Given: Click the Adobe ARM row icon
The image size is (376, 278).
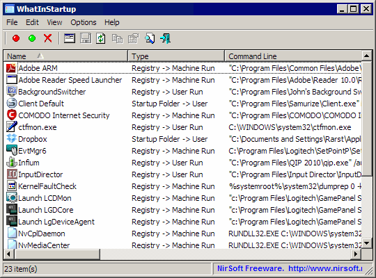Looking at the screenshot, I should pos(11,68).
